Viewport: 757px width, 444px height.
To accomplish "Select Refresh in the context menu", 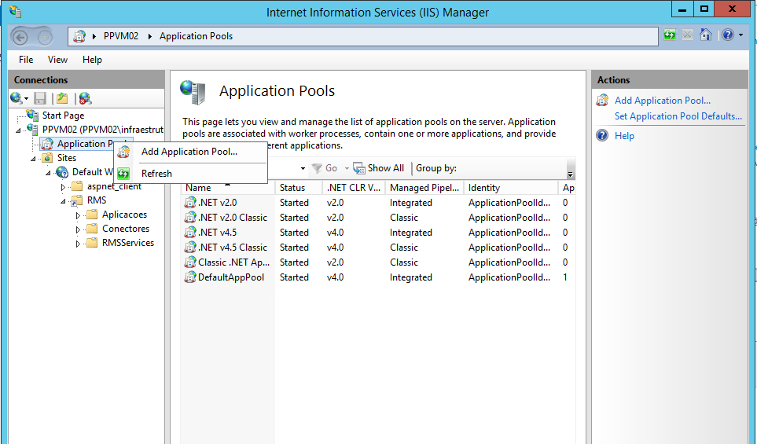I will pyautogui.click(x=156, y=174).
